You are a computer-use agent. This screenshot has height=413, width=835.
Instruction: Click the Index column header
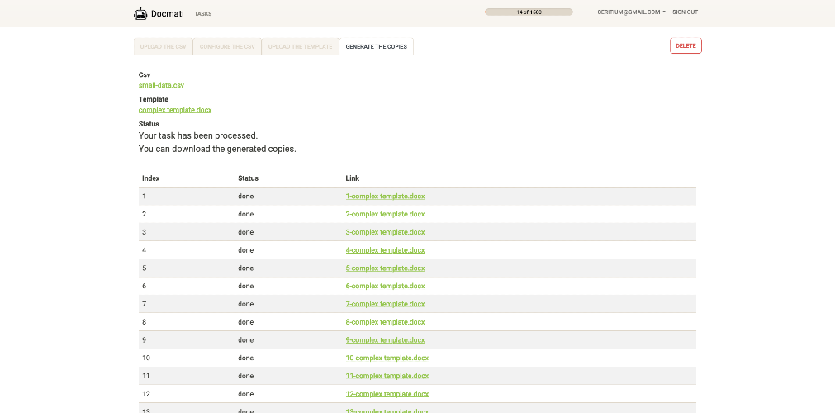pyautogui.click(x=150, y=178)
